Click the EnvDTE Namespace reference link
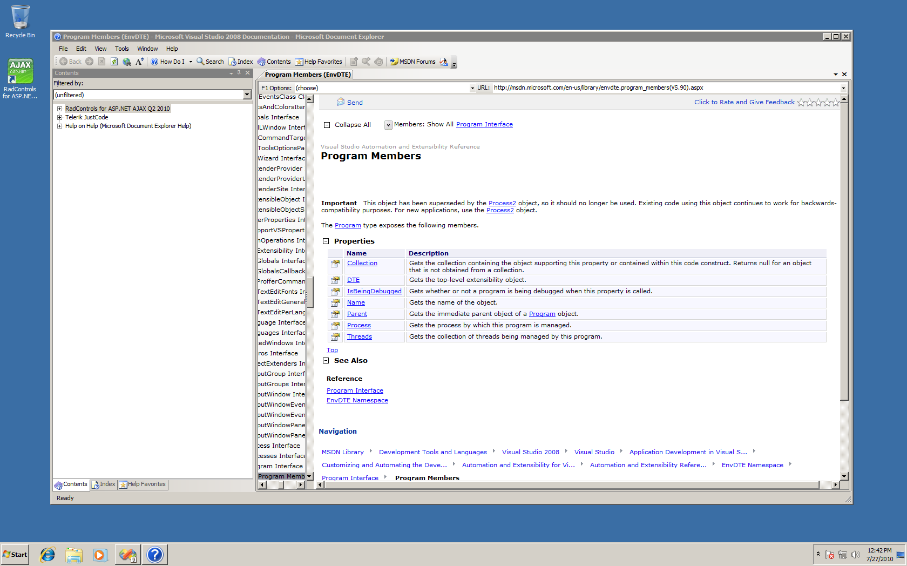The height and width of the screenshot is (566, 907). [357, 400]
